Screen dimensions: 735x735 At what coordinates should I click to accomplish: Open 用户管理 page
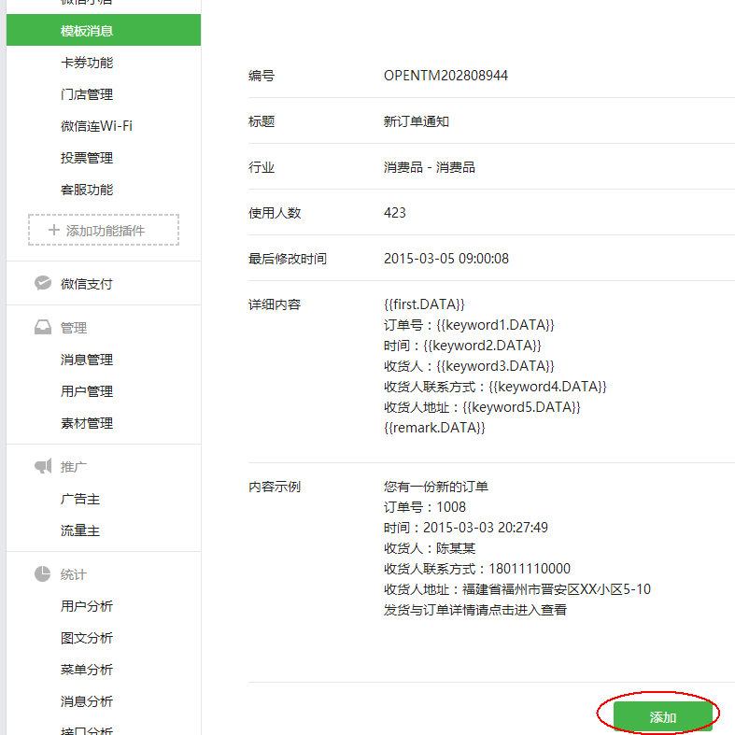tap(87, 391)
